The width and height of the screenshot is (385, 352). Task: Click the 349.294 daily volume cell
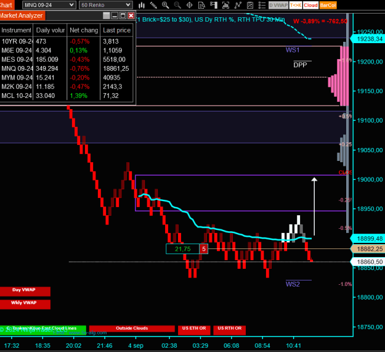[50, 68]
